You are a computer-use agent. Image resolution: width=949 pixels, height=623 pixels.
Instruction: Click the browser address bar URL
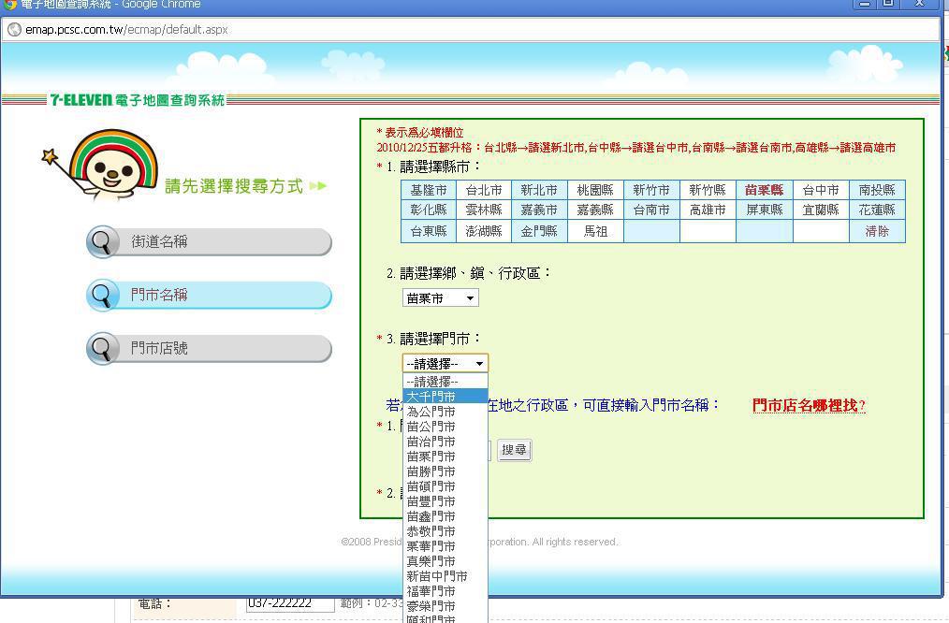pos(126,30)
